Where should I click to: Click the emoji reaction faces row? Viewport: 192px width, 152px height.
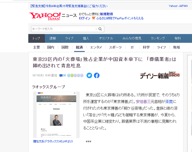(x=75, y=75)
